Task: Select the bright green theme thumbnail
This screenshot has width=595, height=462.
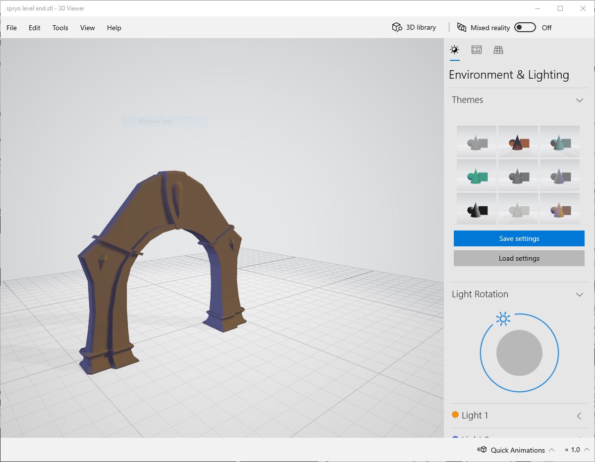Action: (x=477, y=175)
